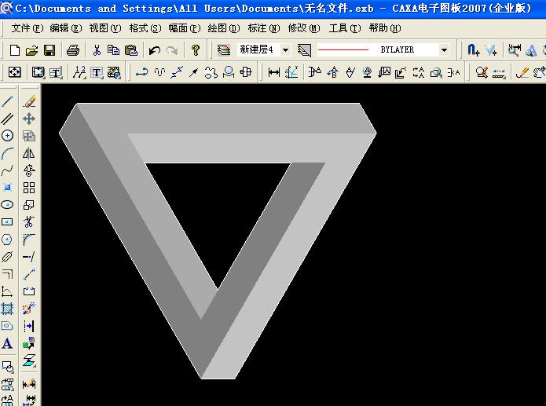Select the parallel lines tool
The height and width of the screenshot is (406, 546).
click(x=7, y=119)
